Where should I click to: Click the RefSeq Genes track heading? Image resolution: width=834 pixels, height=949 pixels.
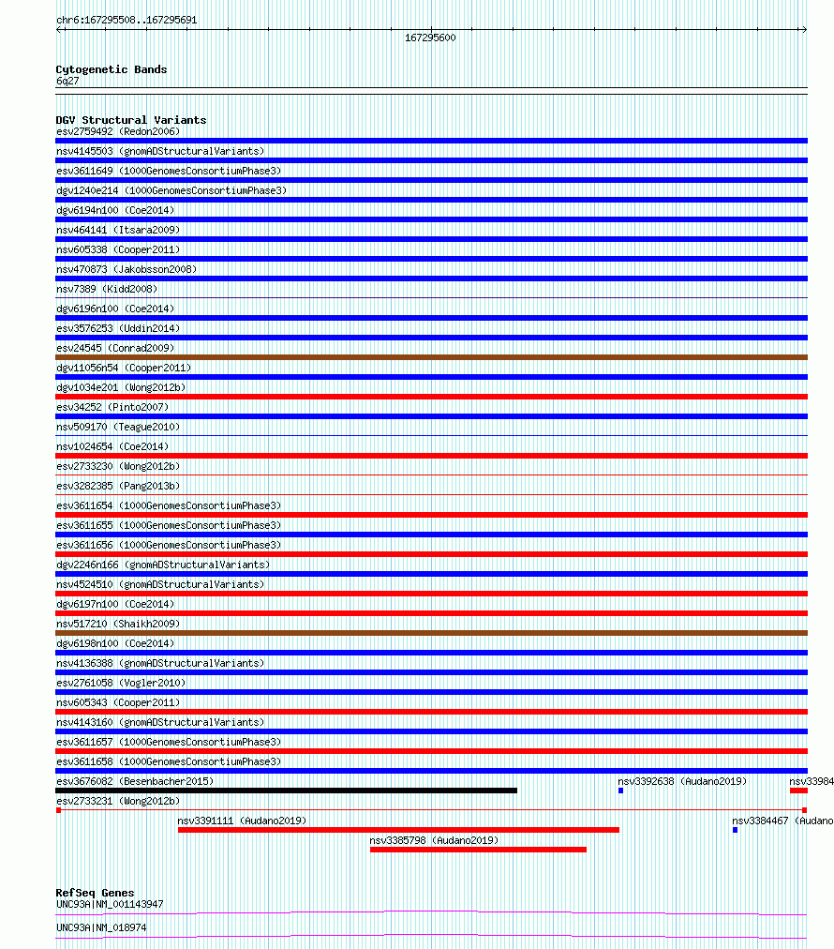95,893
